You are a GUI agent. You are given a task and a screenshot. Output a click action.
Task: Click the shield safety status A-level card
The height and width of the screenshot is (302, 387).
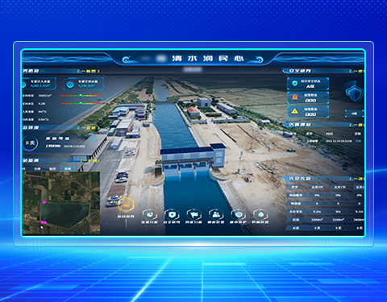click(x=308, y=84)
